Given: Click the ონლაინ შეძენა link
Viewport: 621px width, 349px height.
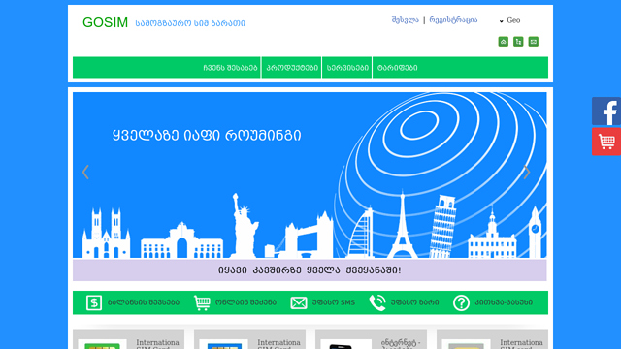Looking at the screenshot, I should 245,302.
